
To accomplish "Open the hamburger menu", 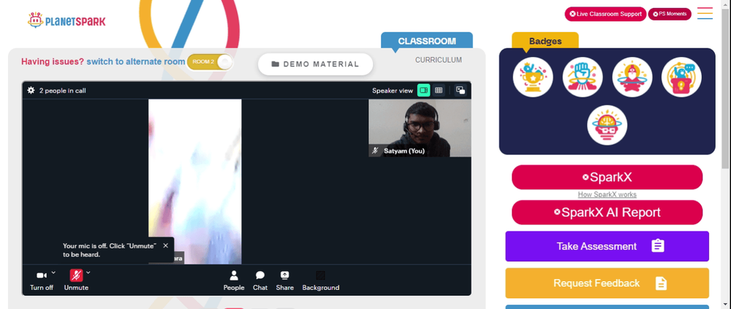I will click(705, 14).
